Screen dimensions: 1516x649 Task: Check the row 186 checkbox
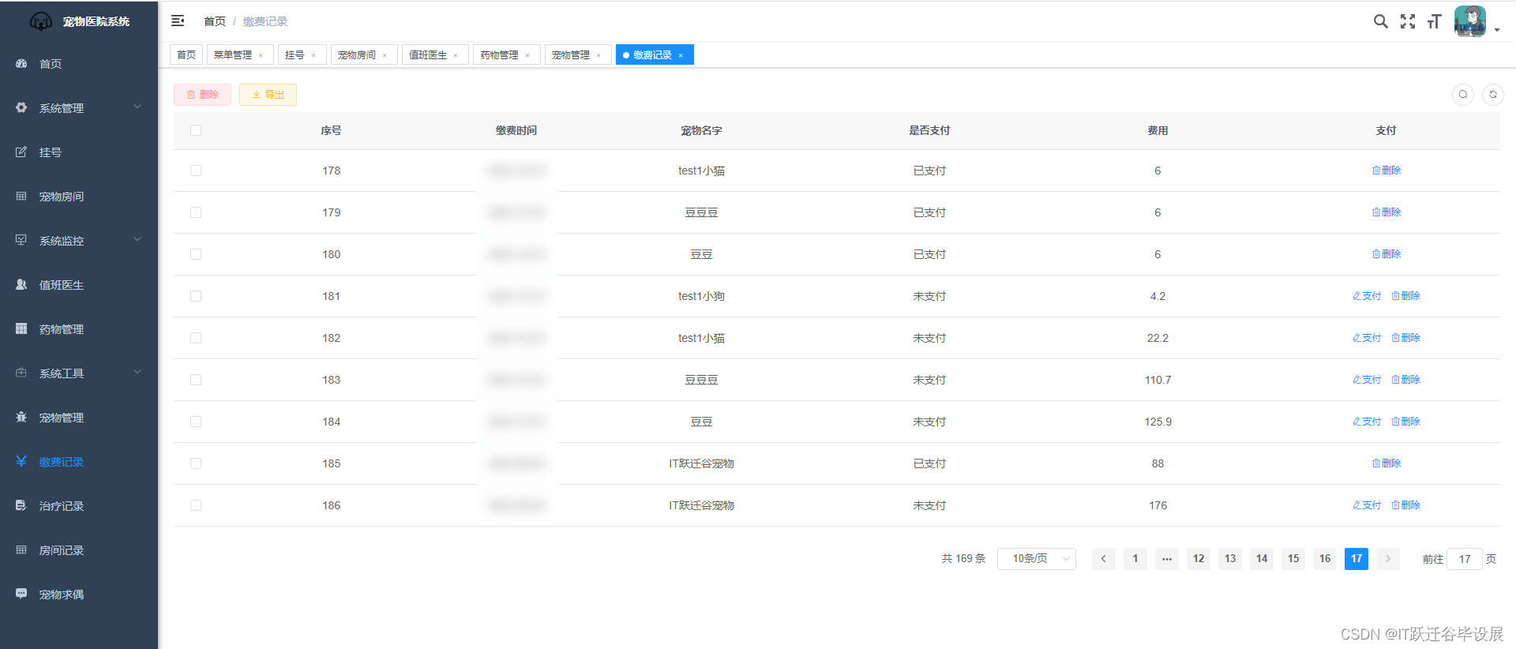coord(196,505)
